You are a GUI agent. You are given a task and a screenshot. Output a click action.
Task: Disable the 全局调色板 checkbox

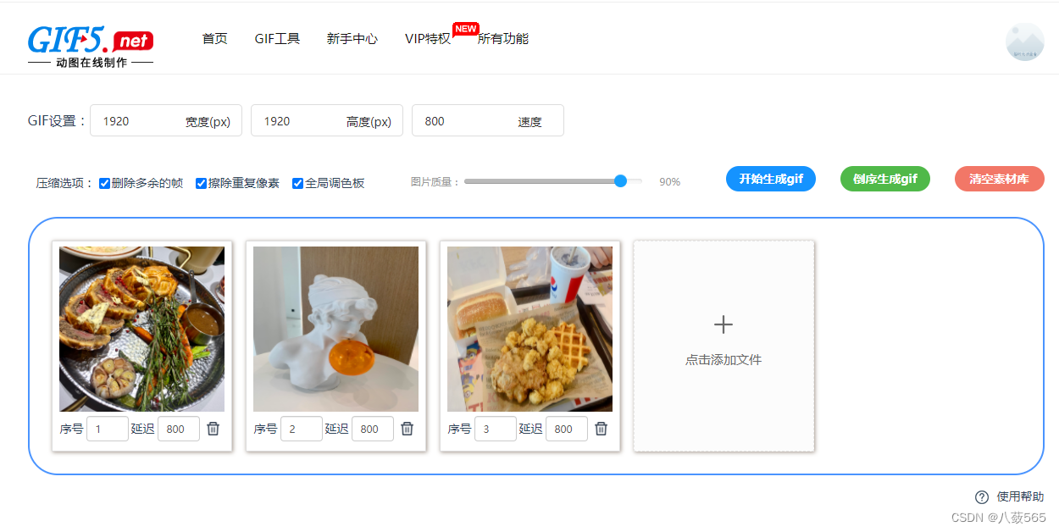pos(298,183)
